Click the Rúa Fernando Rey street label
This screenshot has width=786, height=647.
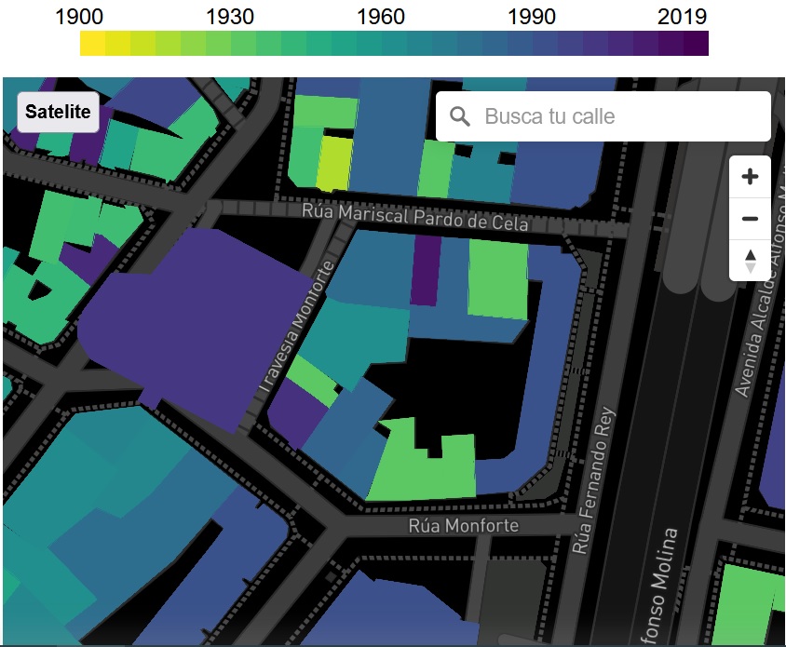pyautogui.click(x=595, y=481)
